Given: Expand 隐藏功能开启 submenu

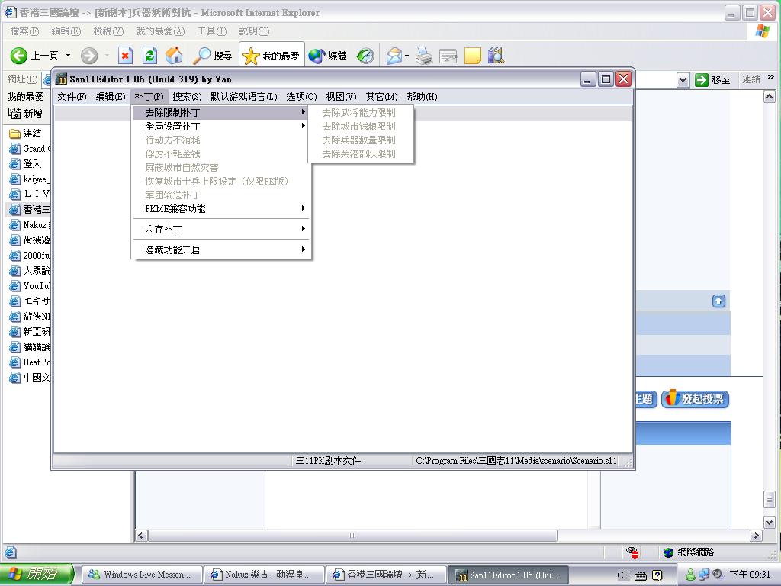Looking at the screenshot, I should 221,250.
